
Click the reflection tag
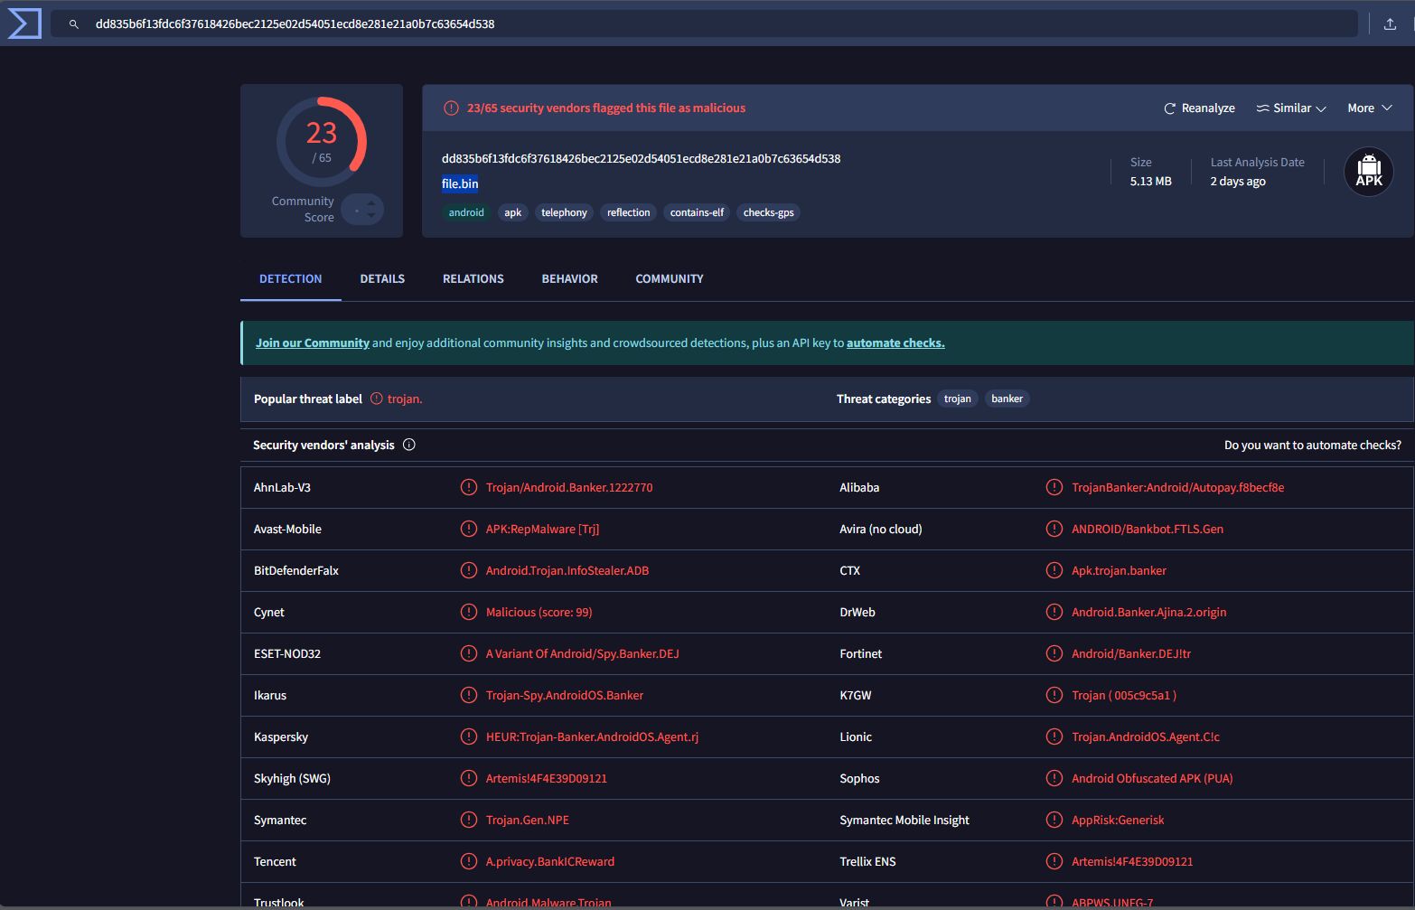[x=629, y=212]
